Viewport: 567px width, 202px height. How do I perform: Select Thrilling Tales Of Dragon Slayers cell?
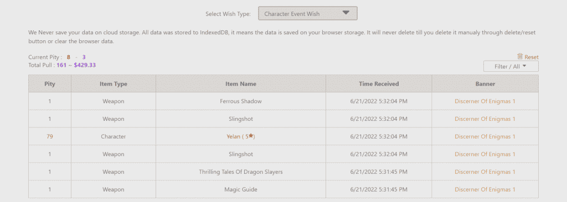pyautogui.click(x=241, y=172)
